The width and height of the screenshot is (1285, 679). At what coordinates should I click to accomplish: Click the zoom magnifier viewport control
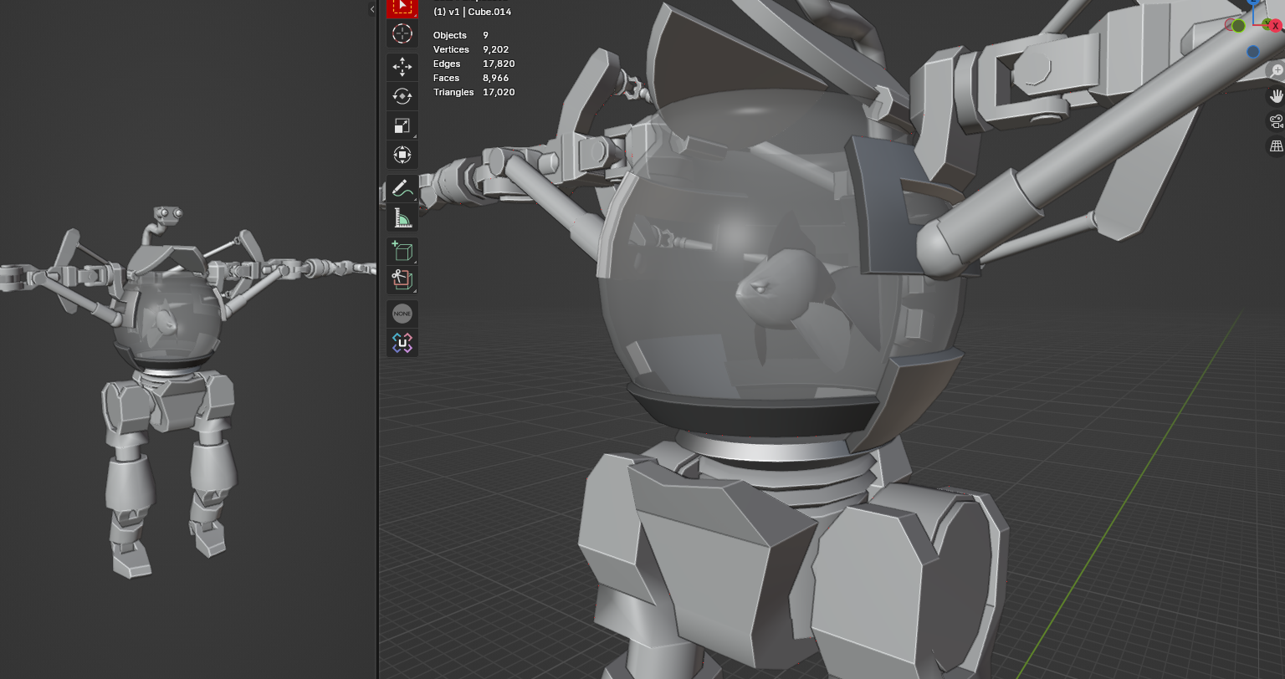(x=1277, y=71)
